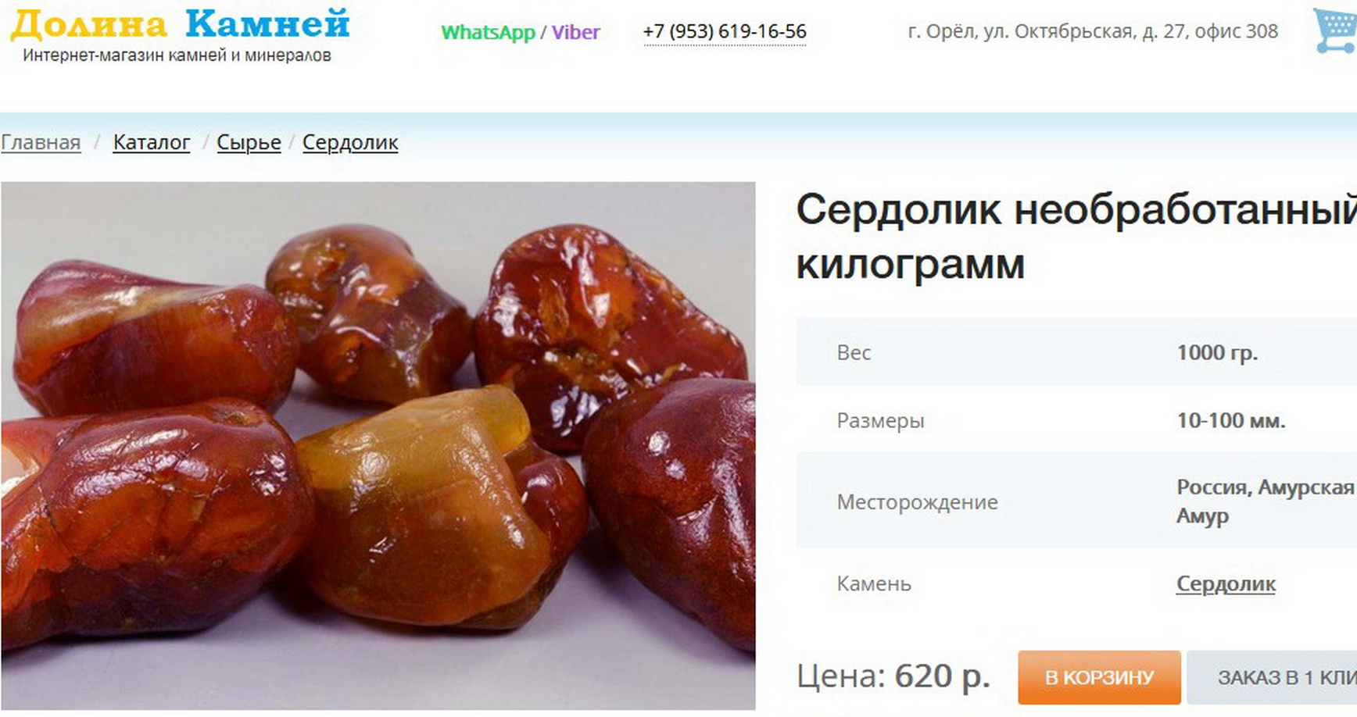Follow the Сердолик stone type link
Screen dimensions: 1357x717
1226,583
